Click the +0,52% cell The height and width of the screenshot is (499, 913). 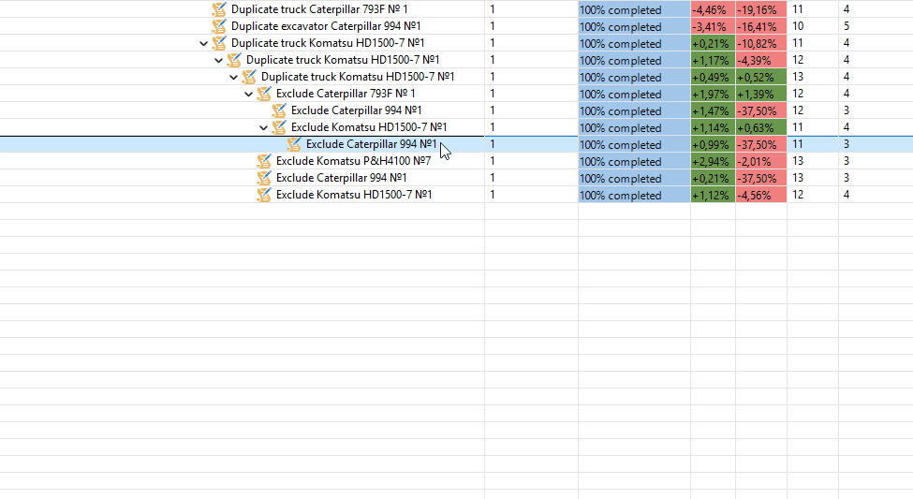tap(761, 78)
